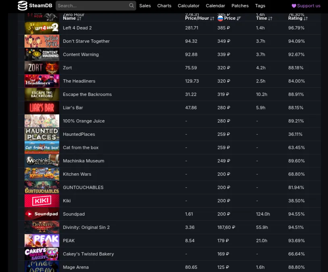Select the 187,60 ₽ price cell
Image resolution: width=328 pixels, height=272 pixels.
click(x=226, y=227)
